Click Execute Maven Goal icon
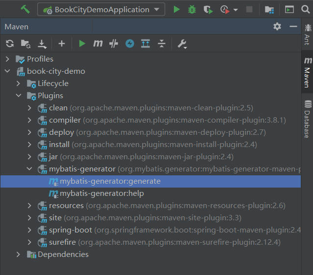 click(x=98, y=44)
